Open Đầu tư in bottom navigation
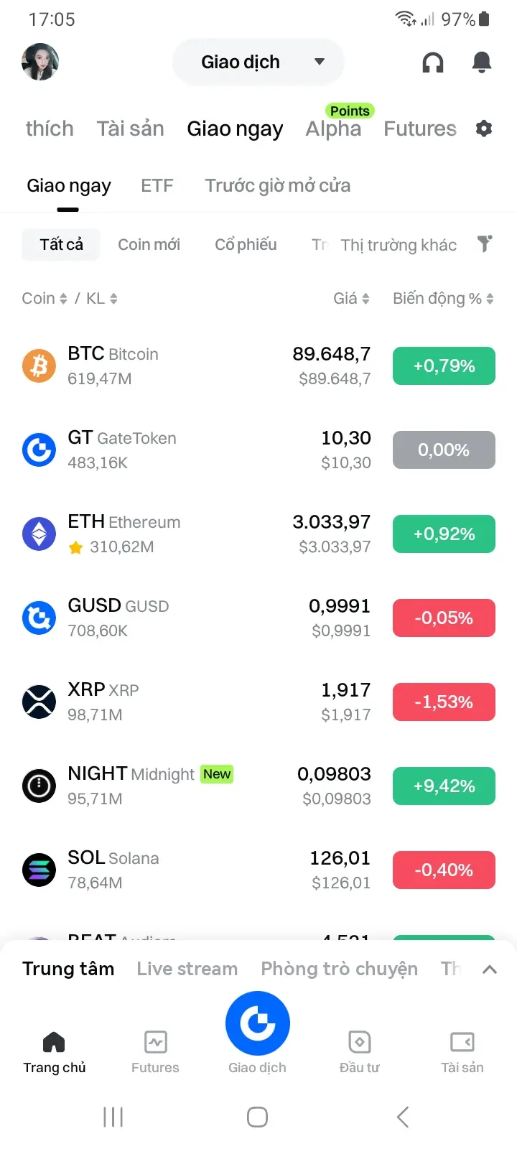517x1149 pixels. click(360, 1052)
